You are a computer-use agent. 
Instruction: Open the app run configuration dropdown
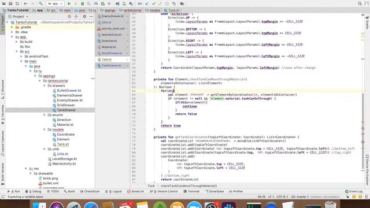pyautogui.click(x=55, y=4)
